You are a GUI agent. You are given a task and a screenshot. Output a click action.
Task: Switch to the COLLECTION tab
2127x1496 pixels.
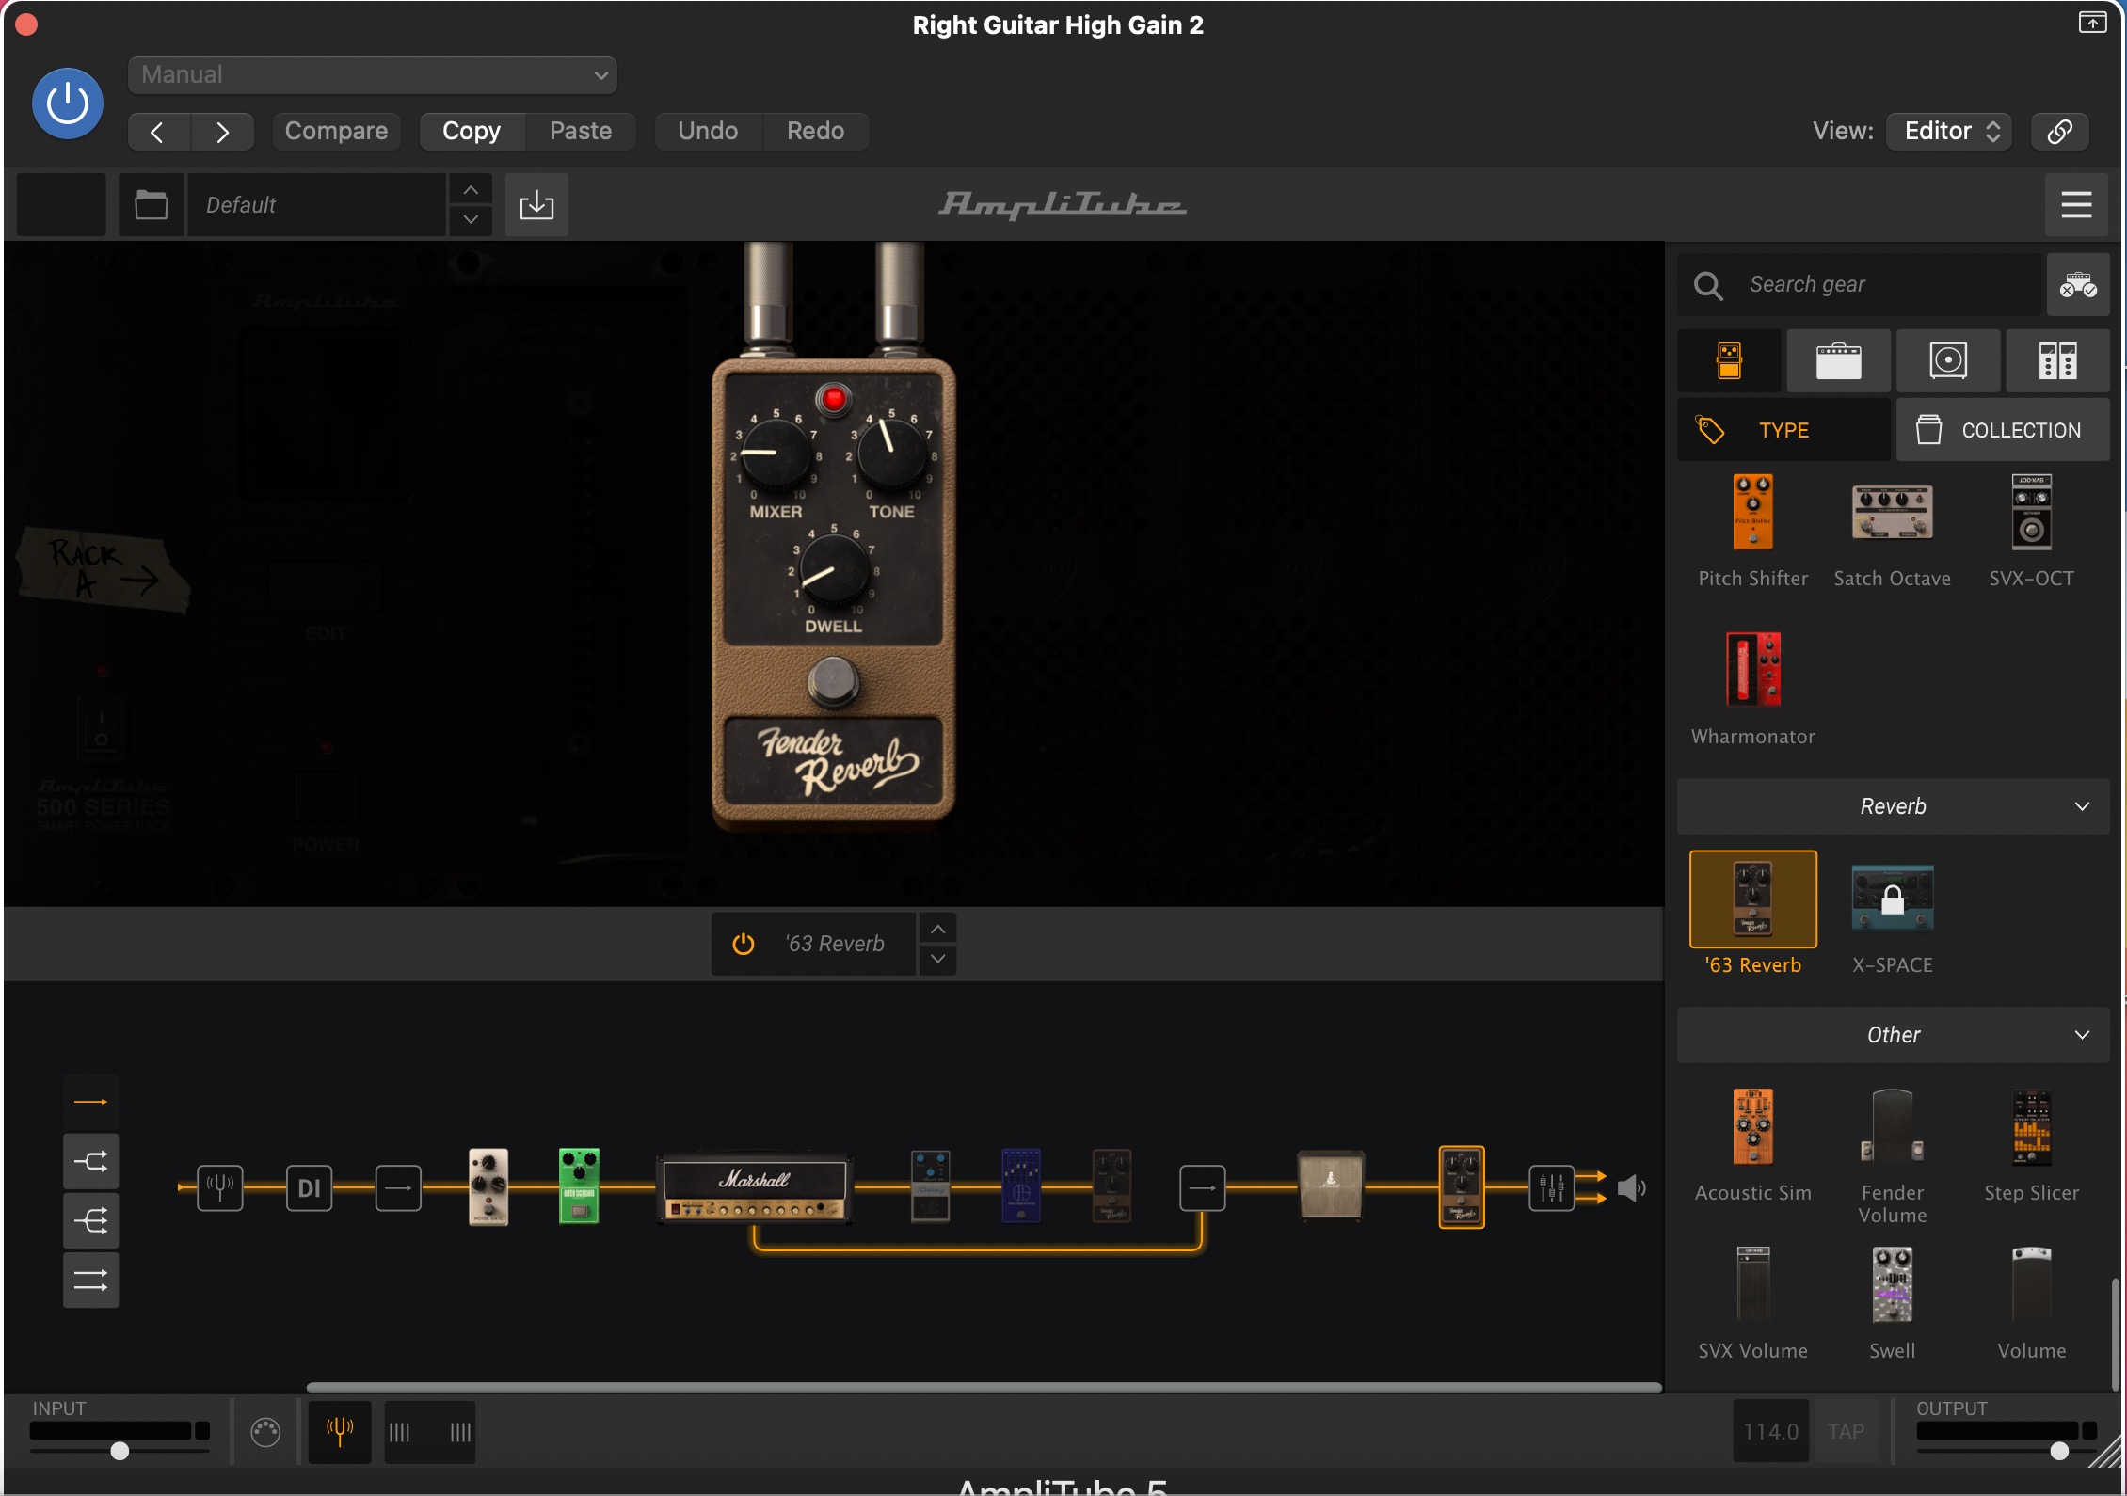2002,430
